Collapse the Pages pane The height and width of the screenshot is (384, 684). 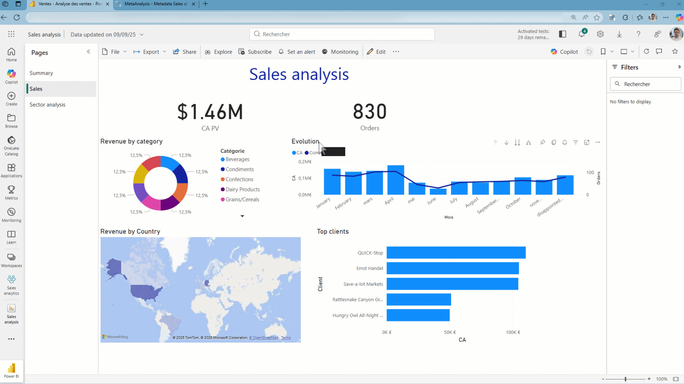coord(88,52)
